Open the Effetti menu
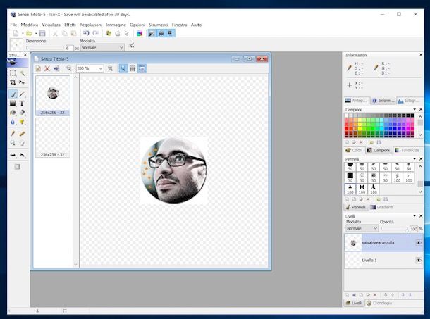Viewport: 430px width, 319px height. coord(70,24)
